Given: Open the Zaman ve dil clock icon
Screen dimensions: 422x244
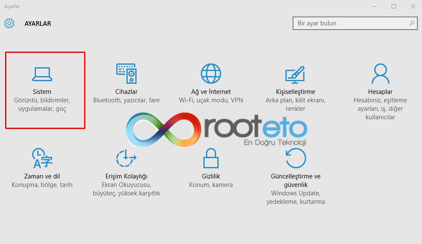Looking at the screenshot, I should pos(42,158).
